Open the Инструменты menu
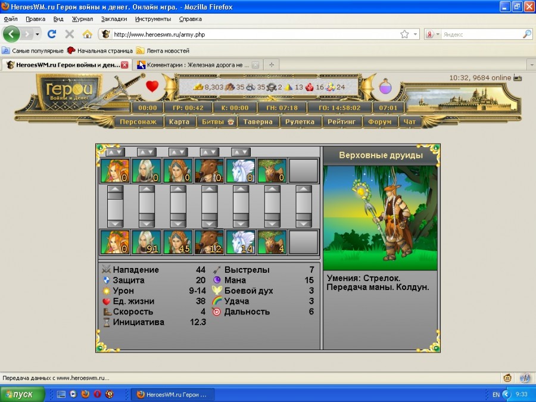Screen dimensions: 536x402 pos(153,19)
